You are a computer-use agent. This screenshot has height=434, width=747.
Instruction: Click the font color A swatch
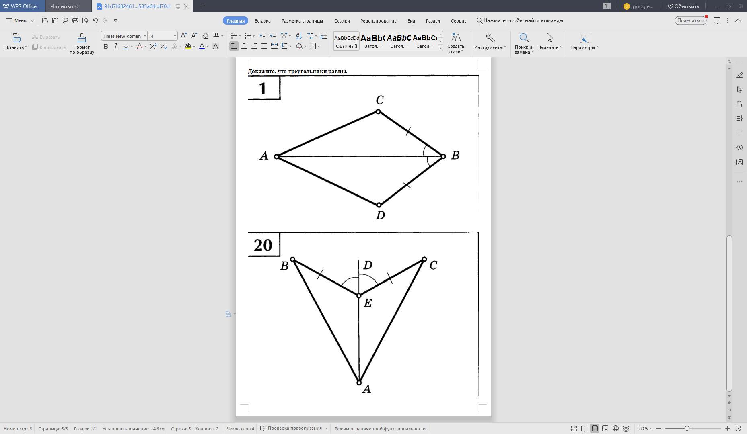coord(202,47)
